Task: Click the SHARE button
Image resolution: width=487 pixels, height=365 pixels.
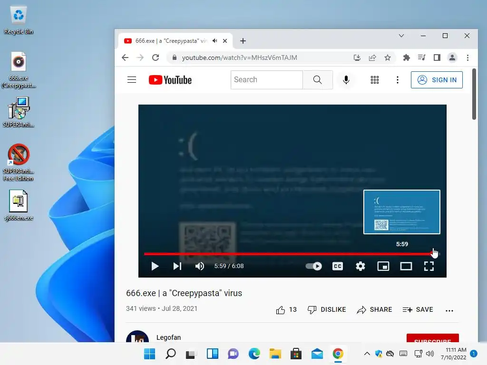Action: [374, 310]
